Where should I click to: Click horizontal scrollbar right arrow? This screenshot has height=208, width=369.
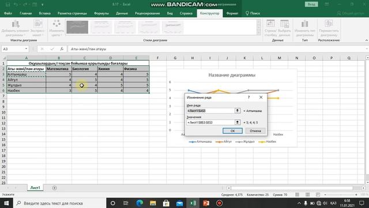pos(363,188)
